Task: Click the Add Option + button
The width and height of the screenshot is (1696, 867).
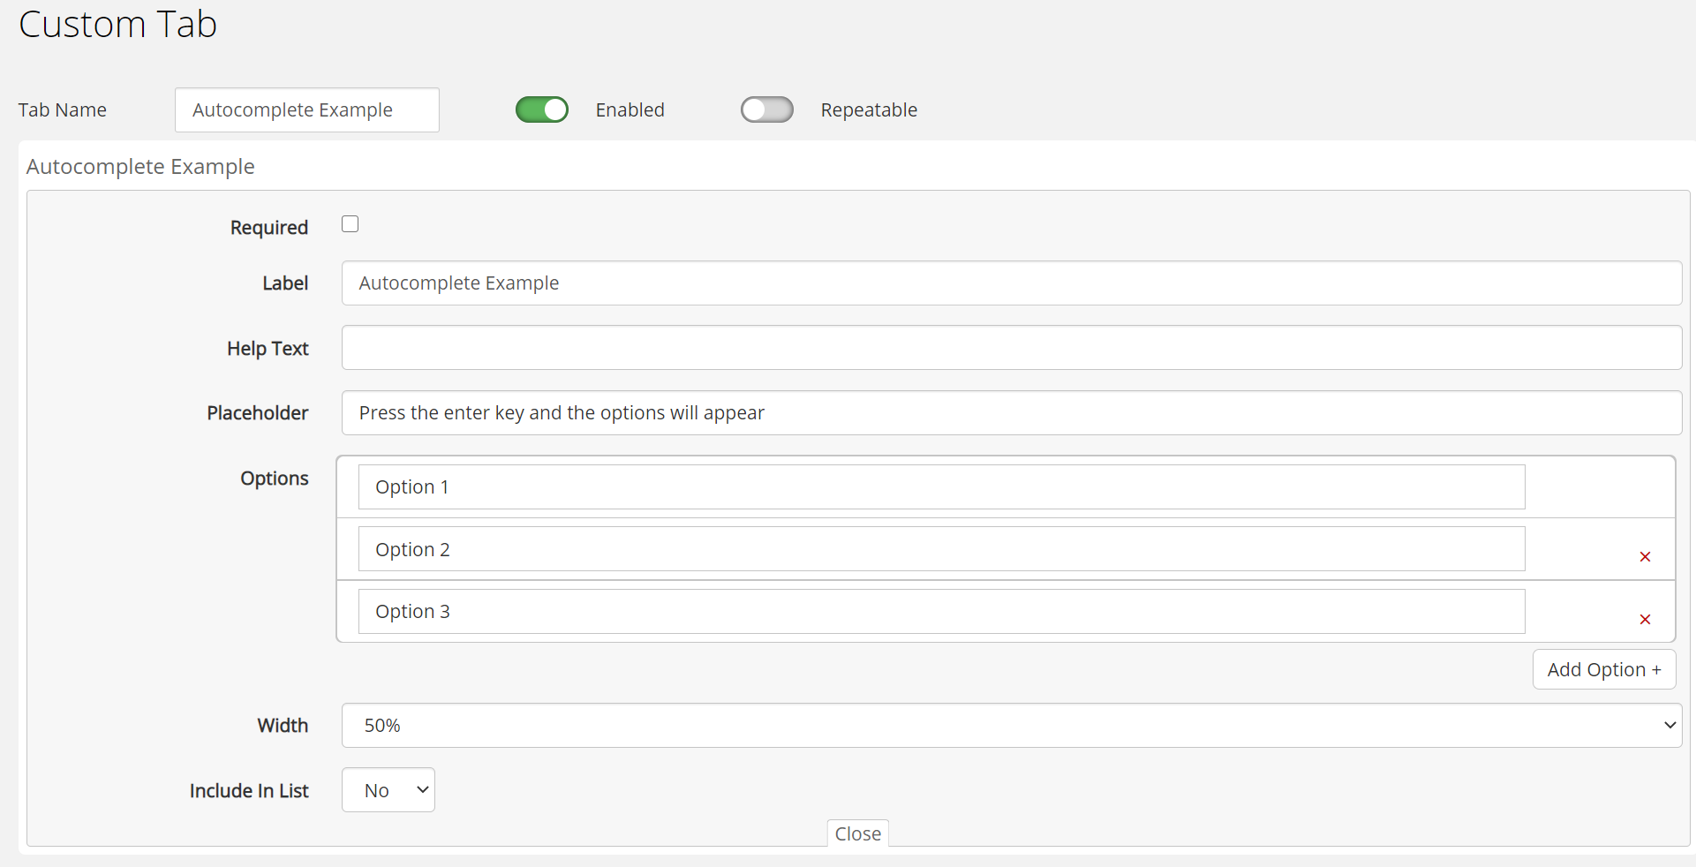Action: pyautogui.click(x=1603, y=669)
